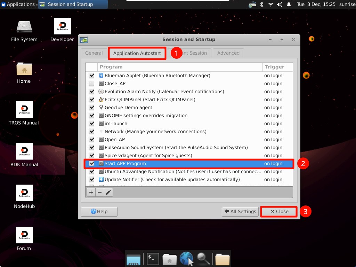The width and height of the screenshot is (356, 267).
Task: Edit the selected entry with pencil button
Action: (x=108, y=192)
